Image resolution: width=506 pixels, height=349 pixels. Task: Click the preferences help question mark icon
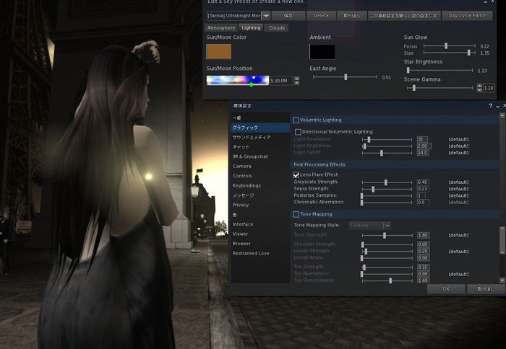[490, 105]
